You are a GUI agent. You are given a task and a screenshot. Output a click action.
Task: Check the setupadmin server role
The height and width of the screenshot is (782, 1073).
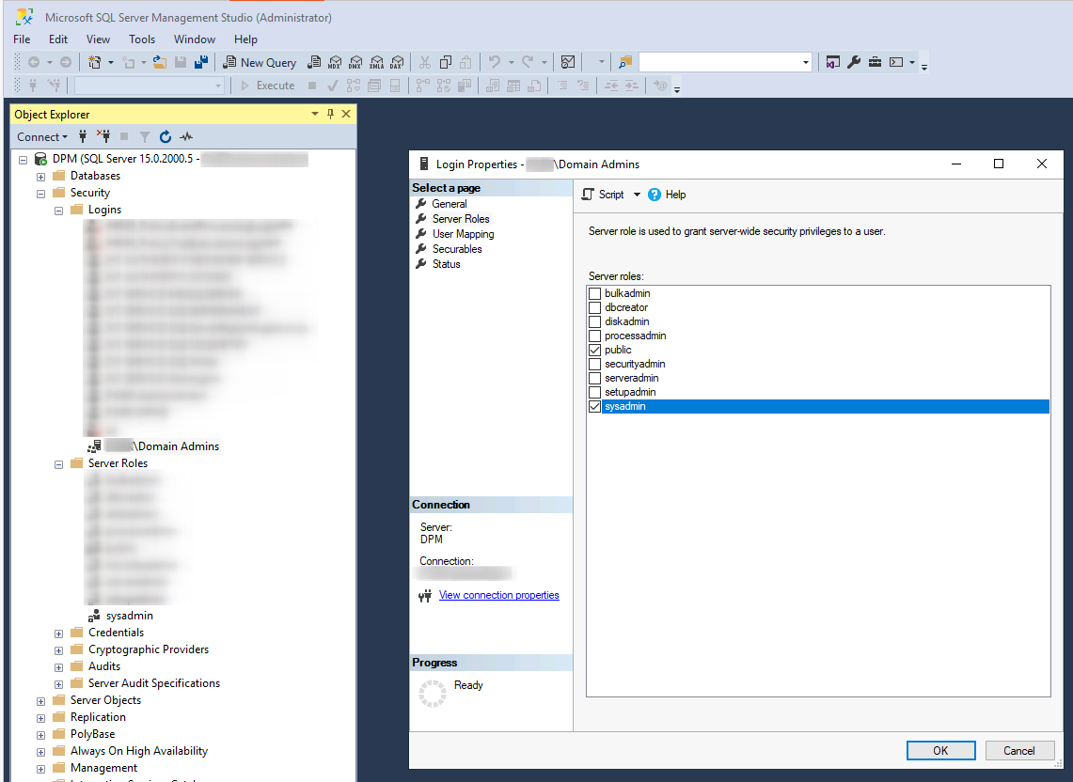(594, 392)
